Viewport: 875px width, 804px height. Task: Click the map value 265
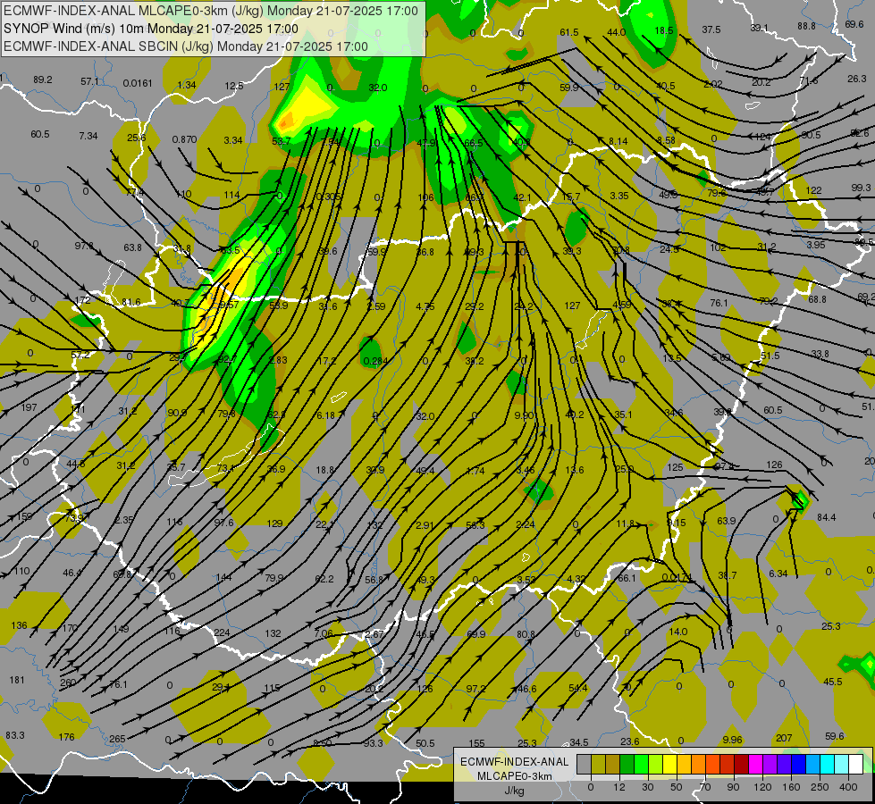click(117, 739)
